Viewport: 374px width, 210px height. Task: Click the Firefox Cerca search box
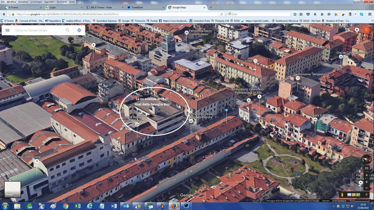tap(259, 14)
